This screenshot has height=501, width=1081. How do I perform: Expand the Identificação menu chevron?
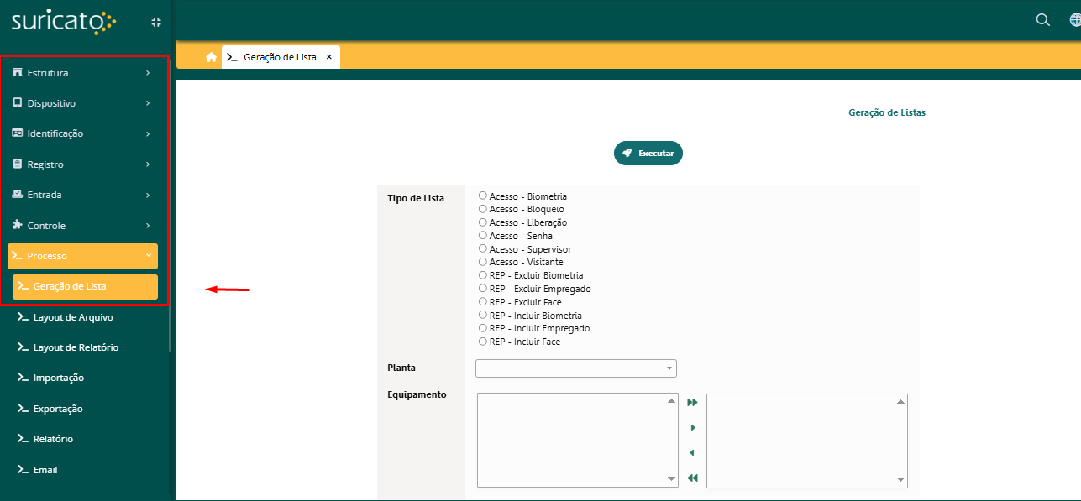148,133
